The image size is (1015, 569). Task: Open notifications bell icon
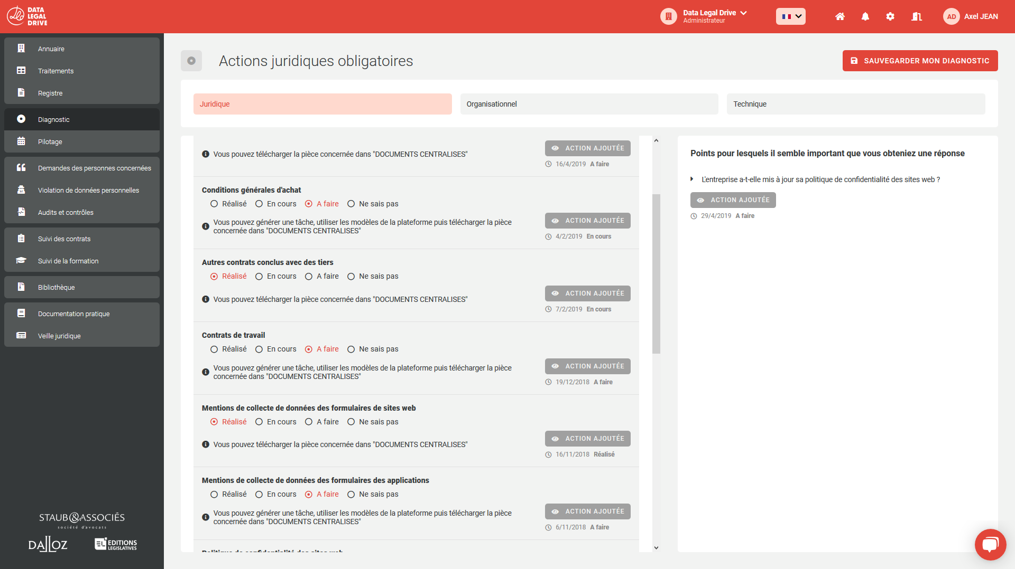[865, 16]
